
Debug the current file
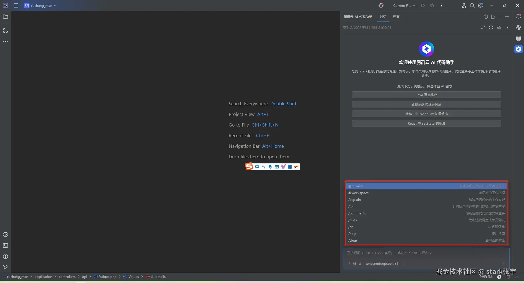(432, 5)
